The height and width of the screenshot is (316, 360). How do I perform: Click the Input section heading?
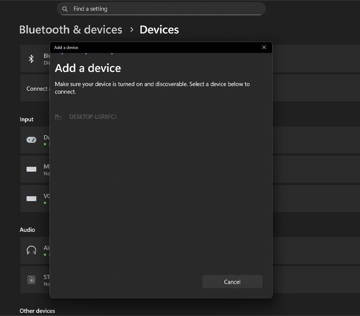click(26, 119)
